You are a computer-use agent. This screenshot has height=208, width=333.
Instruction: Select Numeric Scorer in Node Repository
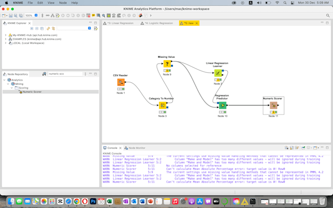32,92
